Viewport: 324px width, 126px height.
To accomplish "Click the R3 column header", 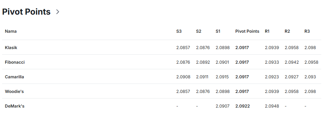I will 307,31.
